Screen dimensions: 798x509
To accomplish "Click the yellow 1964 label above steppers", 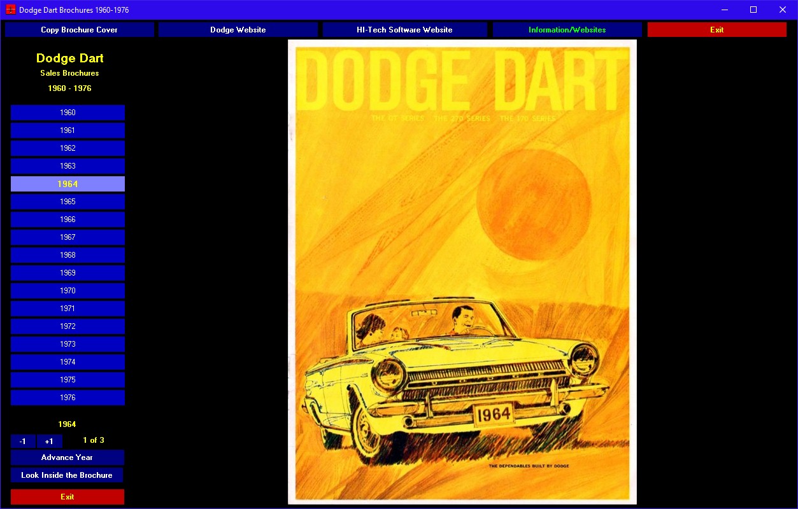I will point(67,424).
